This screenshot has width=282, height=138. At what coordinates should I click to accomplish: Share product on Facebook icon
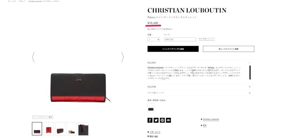[x=150, y=120]
